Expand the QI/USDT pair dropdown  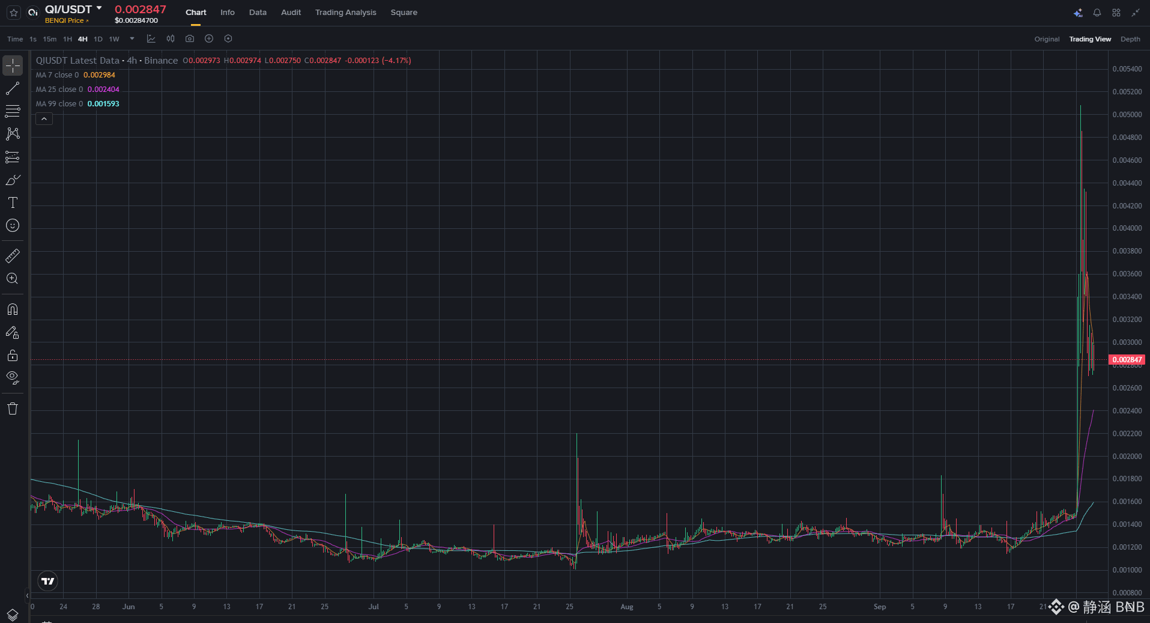[x=99, y=8]
